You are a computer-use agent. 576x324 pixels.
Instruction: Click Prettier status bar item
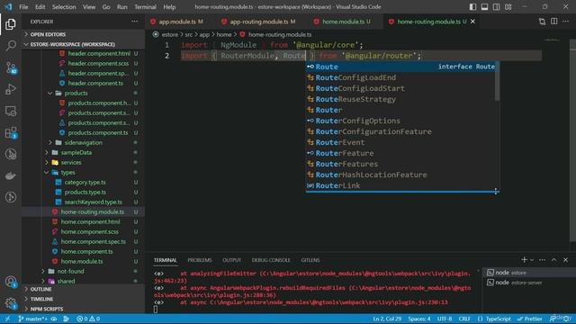tap(529, 319)
